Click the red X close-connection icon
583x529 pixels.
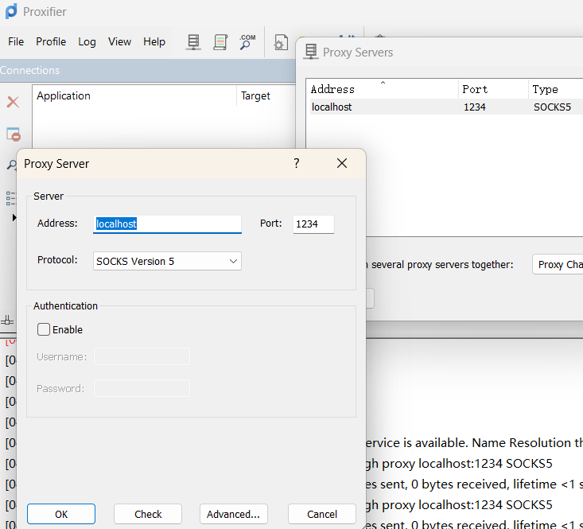point(13,102)
